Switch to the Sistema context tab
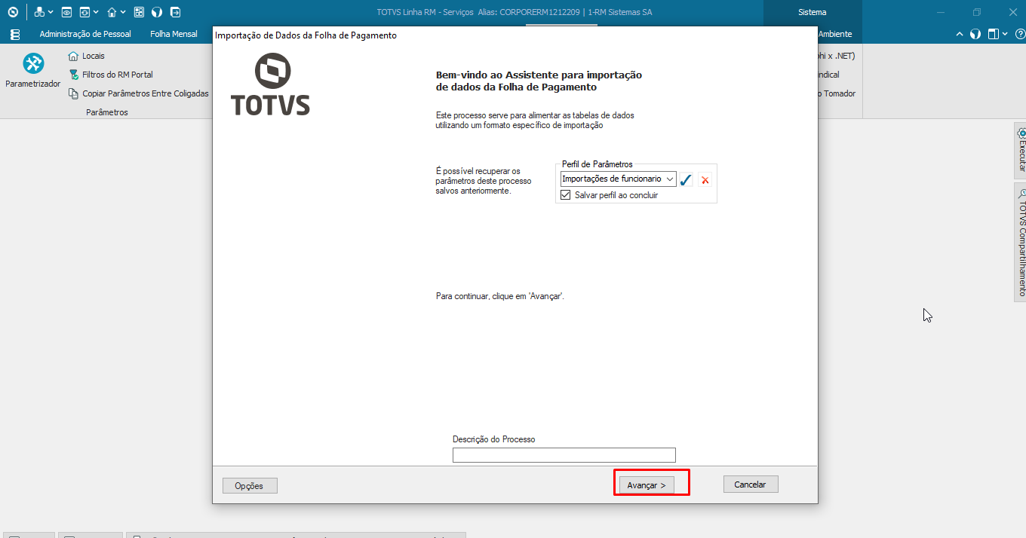The width and height of the screenshot is (1026, 538). 813,12
